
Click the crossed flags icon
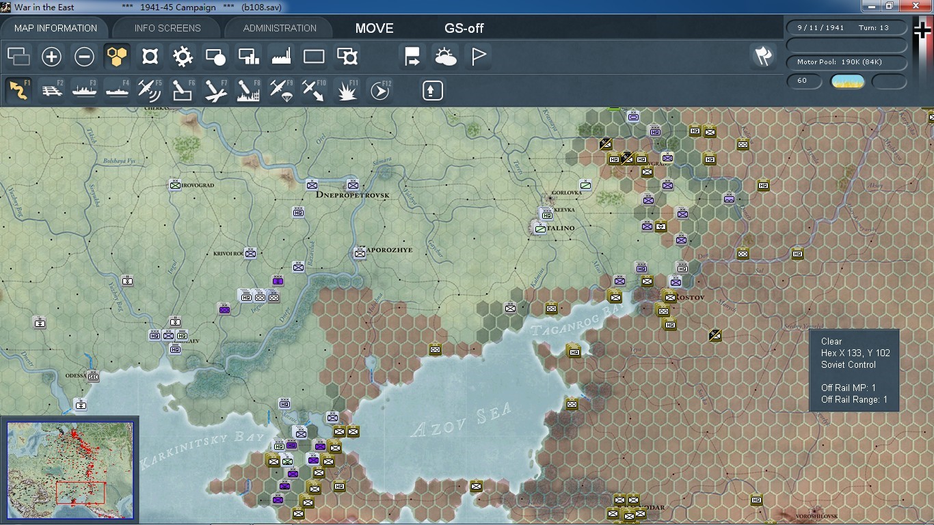763,56
